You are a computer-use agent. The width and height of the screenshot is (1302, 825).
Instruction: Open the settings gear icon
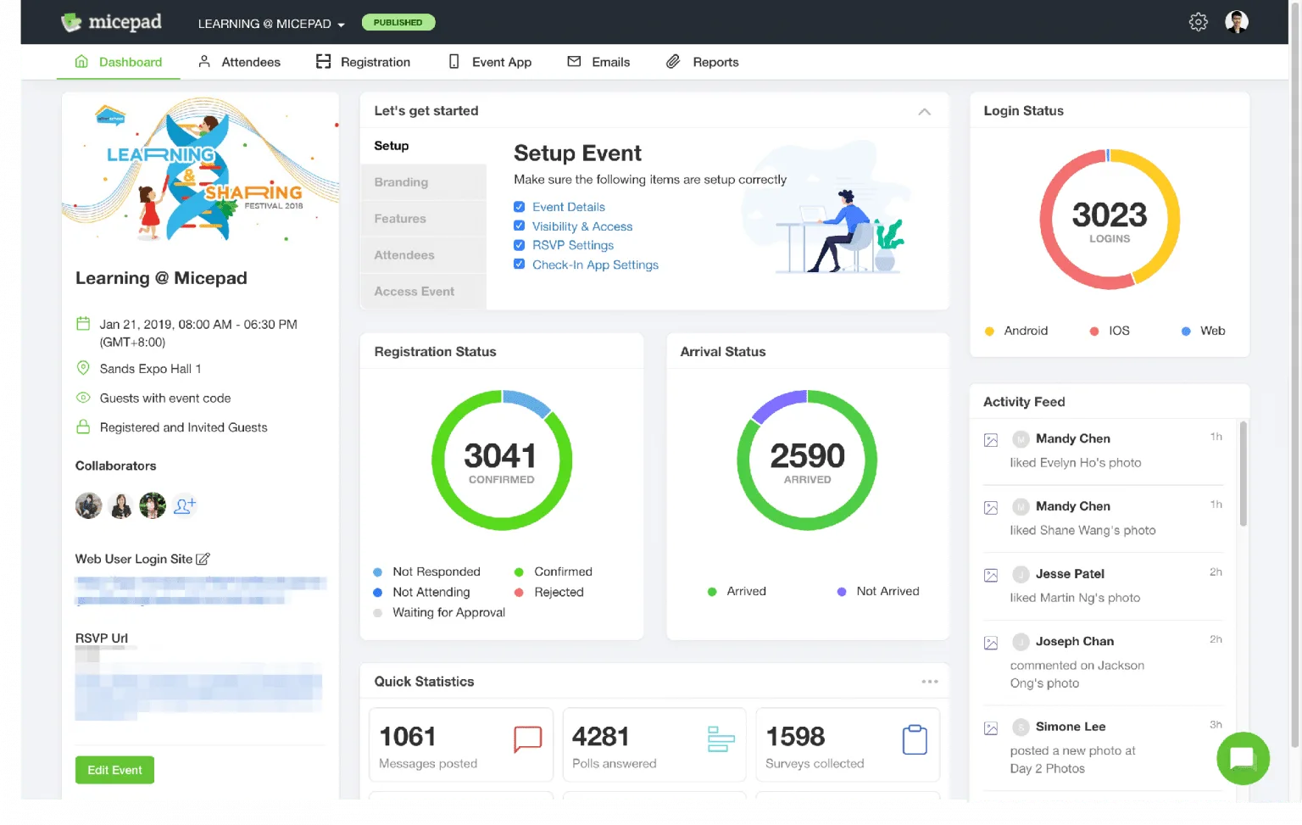1198,22
